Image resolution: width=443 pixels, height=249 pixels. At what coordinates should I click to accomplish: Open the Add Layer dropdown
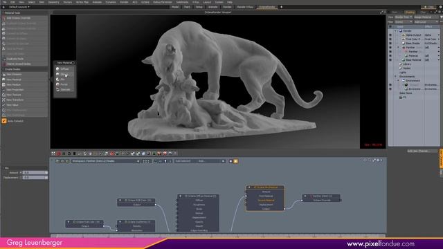pyautogui.click(x=426, y=21)
